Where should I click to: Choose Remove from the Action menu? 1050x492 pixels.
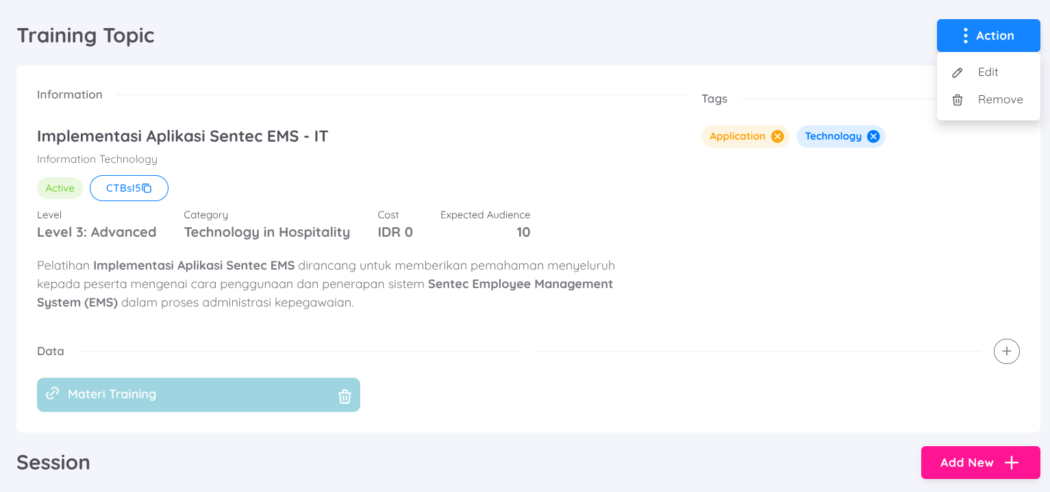click(1000, 99)
